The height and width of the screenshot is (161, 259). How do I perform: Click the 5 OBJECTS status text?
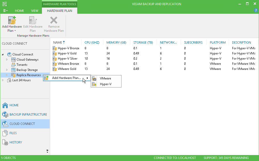(9, 158)
